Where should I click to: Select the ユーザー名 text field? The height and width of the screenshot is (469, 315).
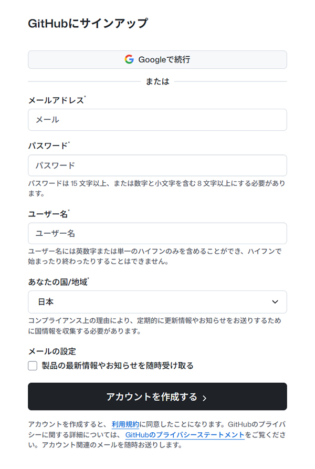click(x=157, y=233)
